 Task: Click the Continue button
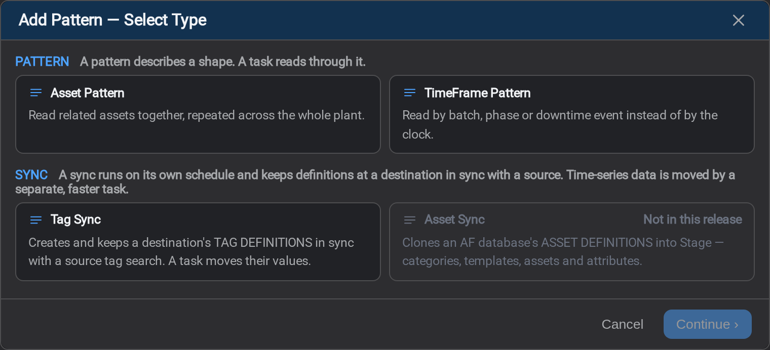[707, 324]
